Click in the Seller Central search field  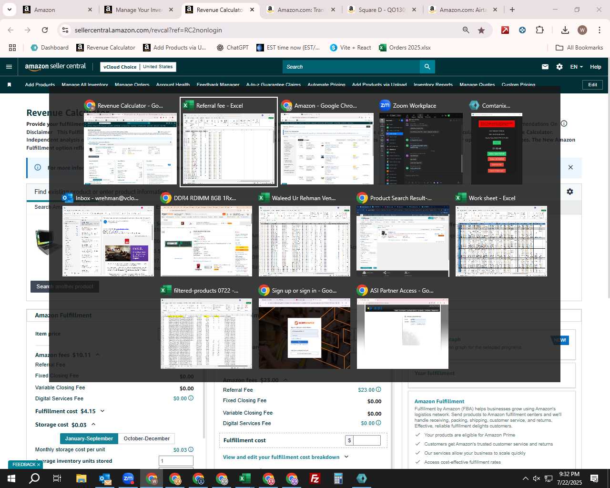(351, 67)
